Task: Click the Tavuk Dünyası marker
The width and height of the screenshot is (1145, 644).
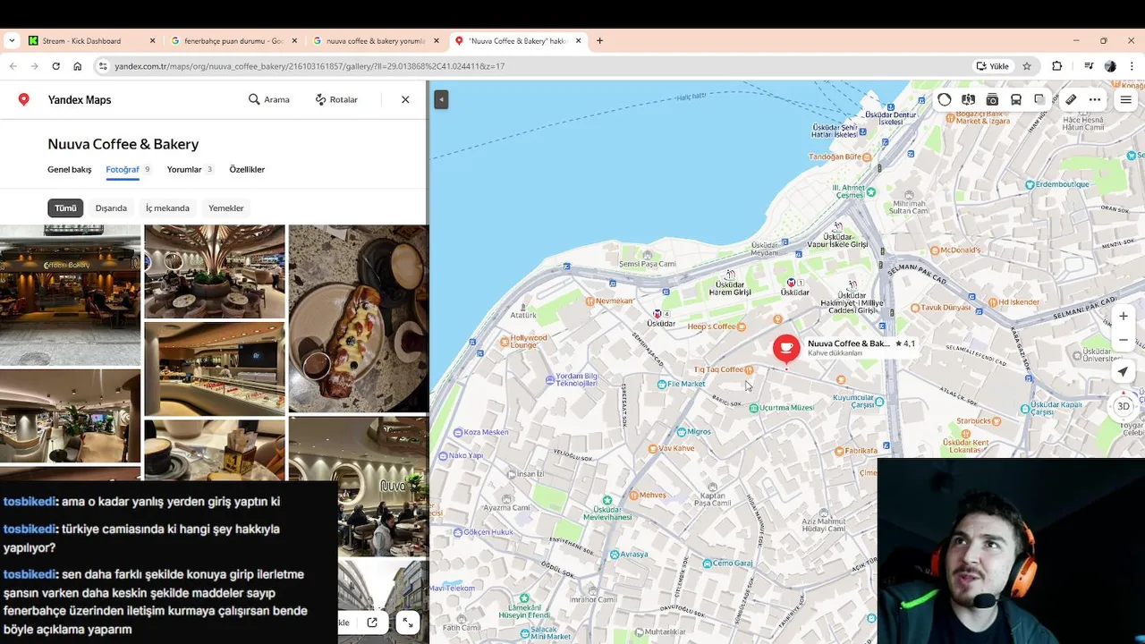Action: tap(940, 307)
